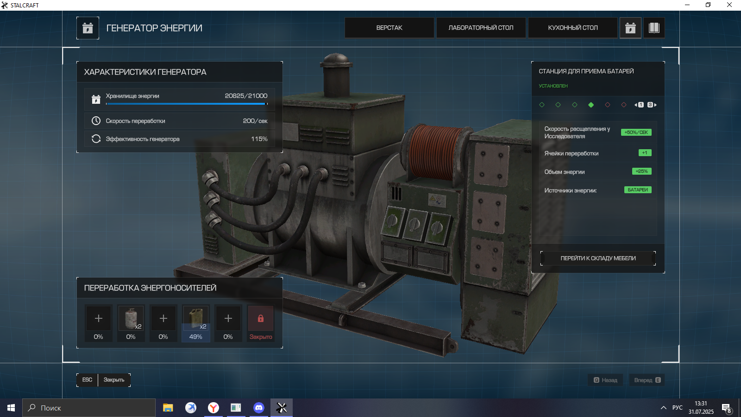Select the gas cylinder x2 slot
Screen dimensions: 741x417
131,318
